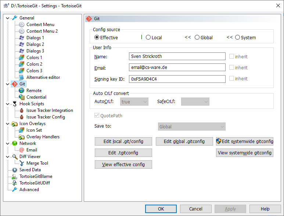
Task: Click the Icon Set icon
Action: click(22, 130)
